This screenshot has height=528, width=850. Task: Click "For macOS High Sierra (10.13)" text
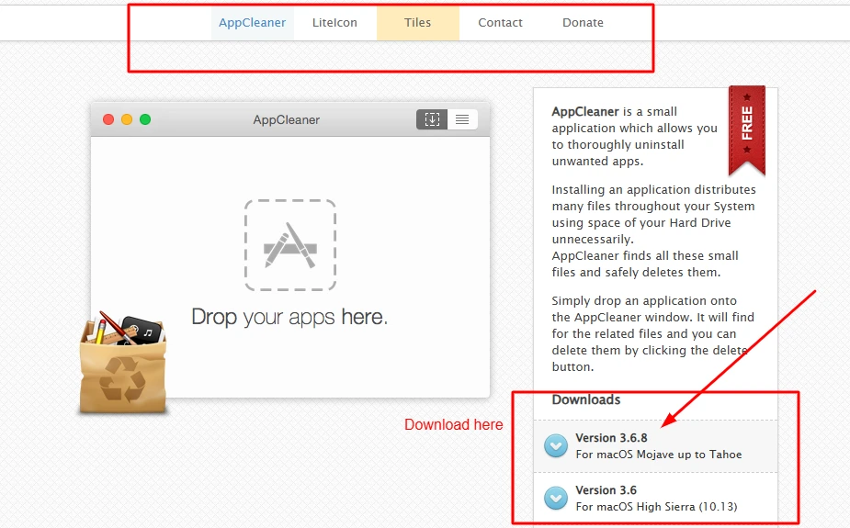pyautogui.click(x=656, y=506)
